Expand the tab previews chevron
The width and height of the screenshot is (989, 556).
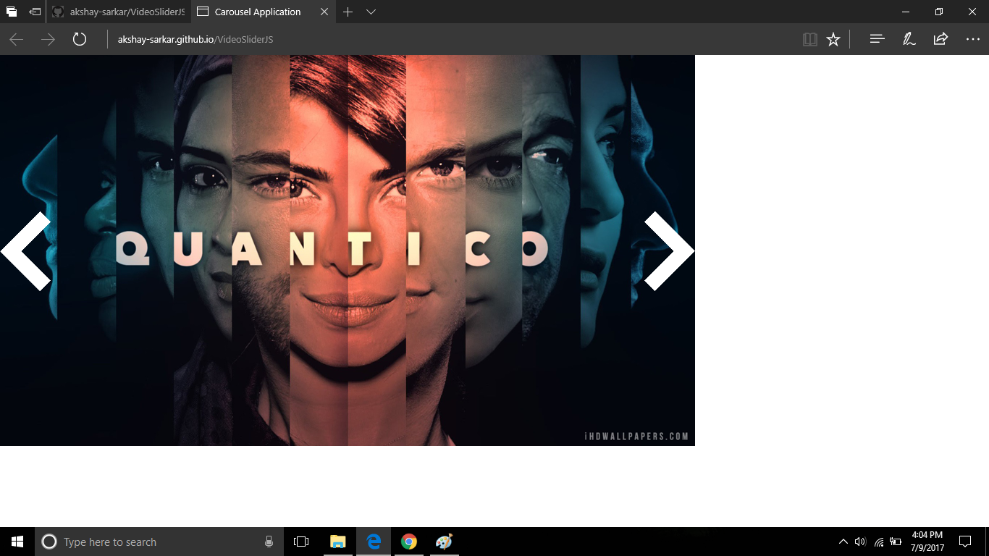tap(371, 12)
